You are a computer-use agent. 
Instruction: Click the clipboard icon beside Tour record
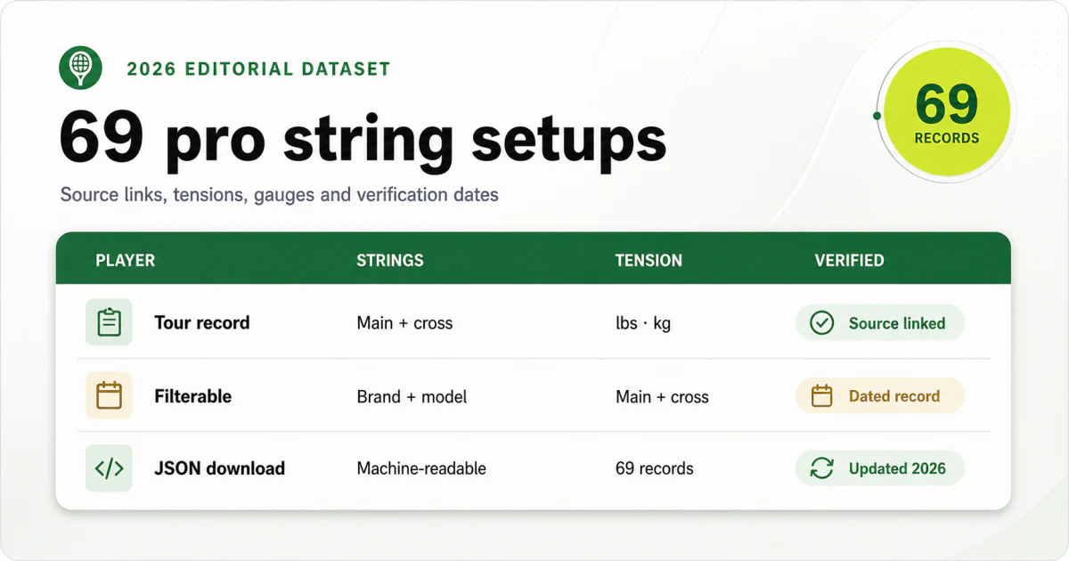pyautogui.click(x=109, y=322)
